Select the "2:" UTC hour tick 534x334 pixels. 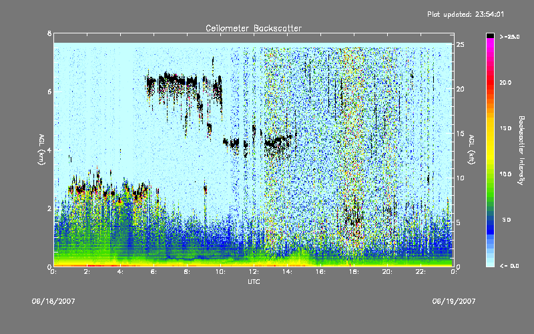click(87, 272)
